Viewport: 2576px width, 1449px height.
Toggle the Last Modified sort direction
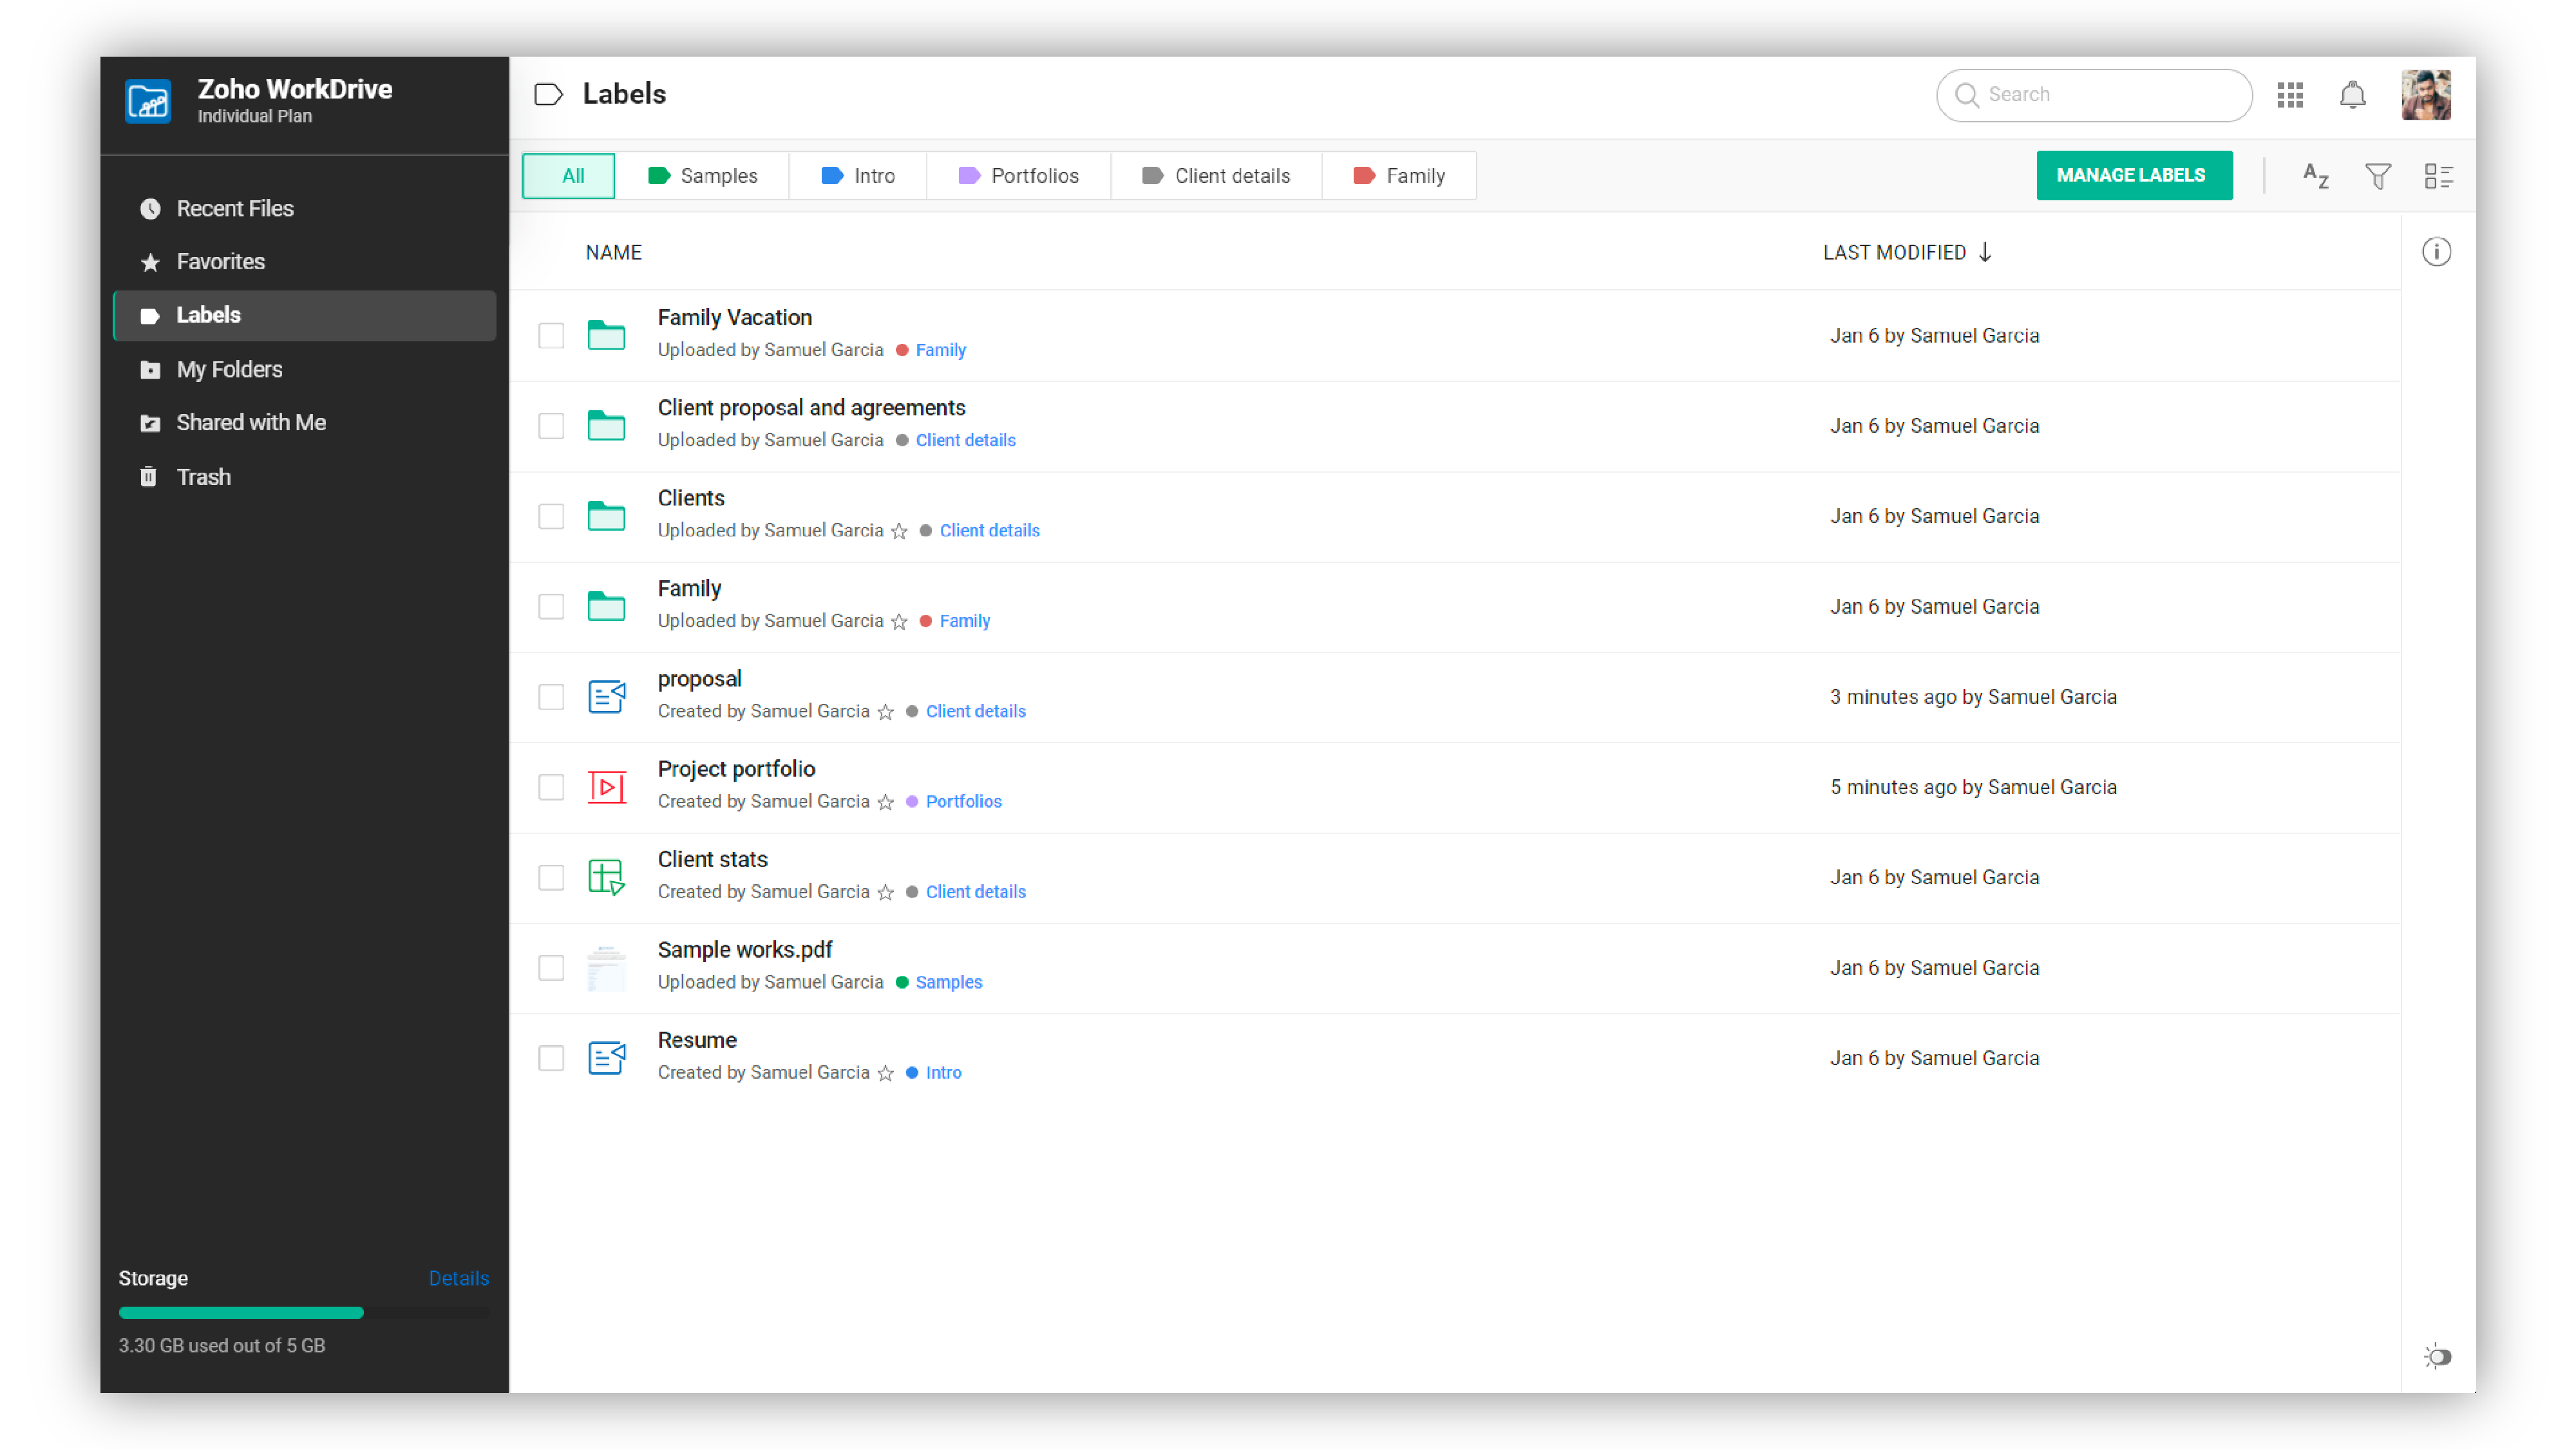click(1985, 252)
